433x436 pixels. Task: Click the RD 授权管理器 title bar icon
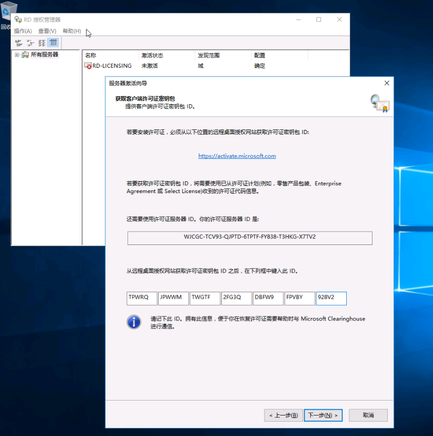[18, 20]
